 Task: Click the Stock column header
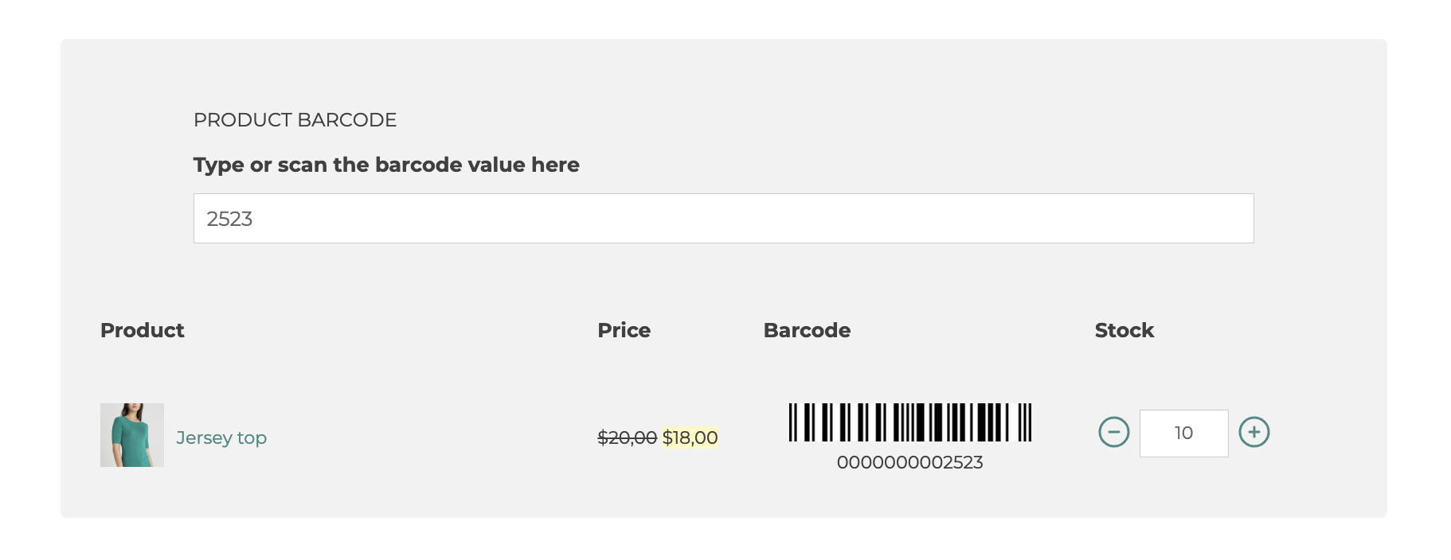[x=1124, y=330]
